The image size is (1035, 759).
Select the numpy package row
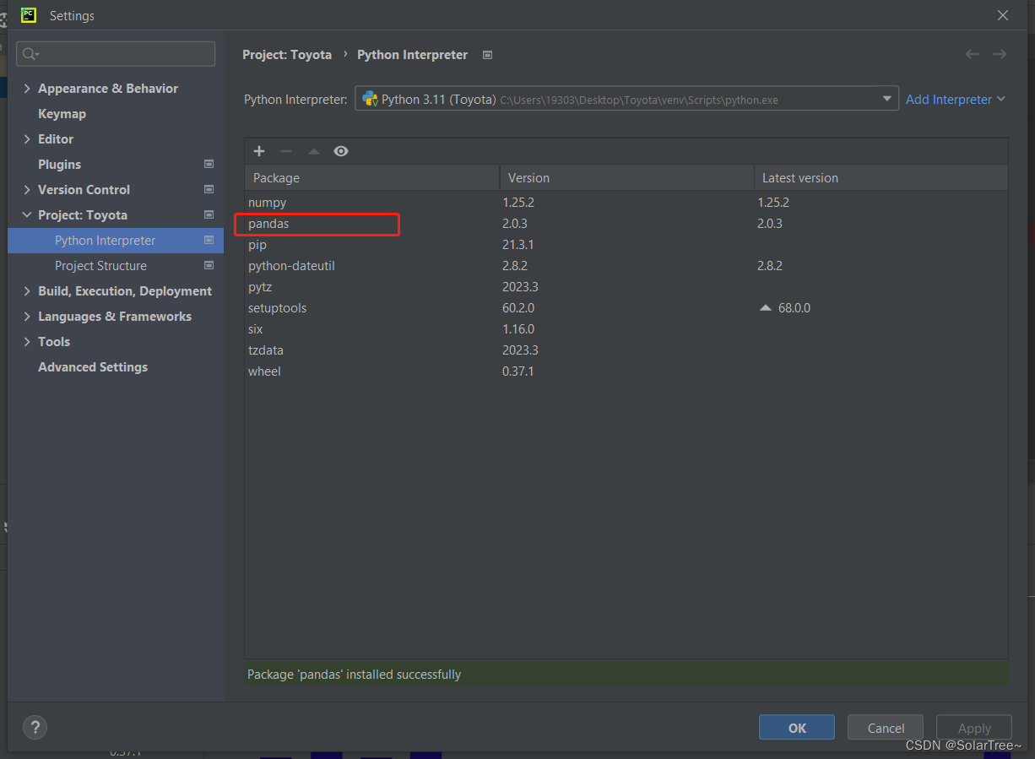point(626,203)
